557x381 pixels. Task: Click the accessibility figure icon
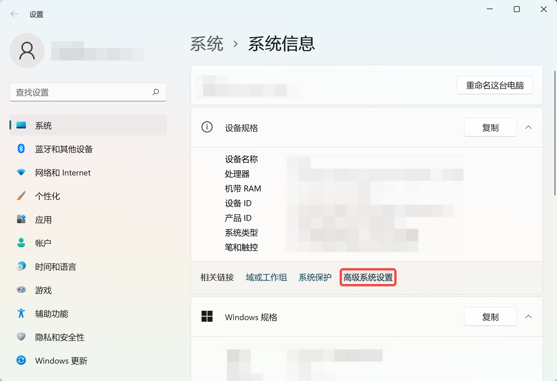click(x=21, y=313)
